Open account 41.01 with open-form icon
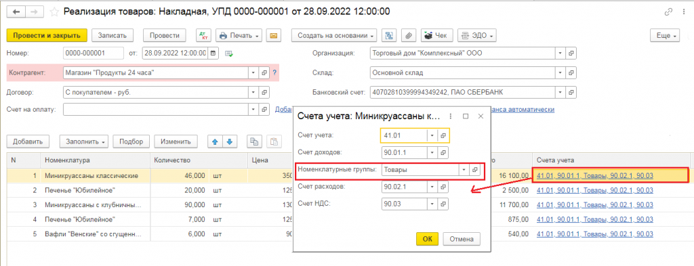Screen dimensions: 694x266 point(443,135)
